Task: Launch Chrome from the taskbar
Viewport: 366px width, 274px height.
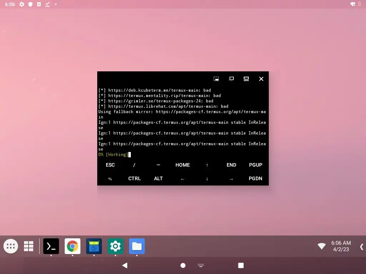Action: 73,246
